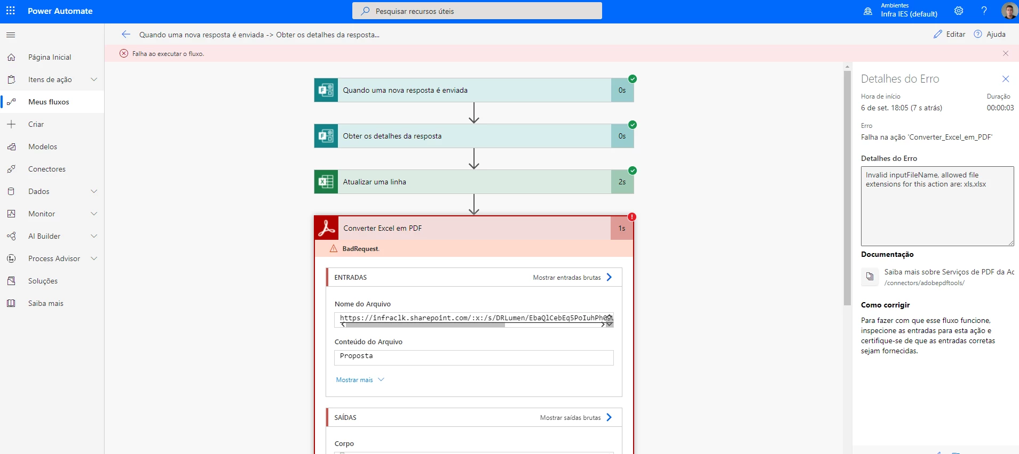Show raw outputs via Mostrar saídas brutas
This screenshot has width=1019, height=454.
click(576, 417)
